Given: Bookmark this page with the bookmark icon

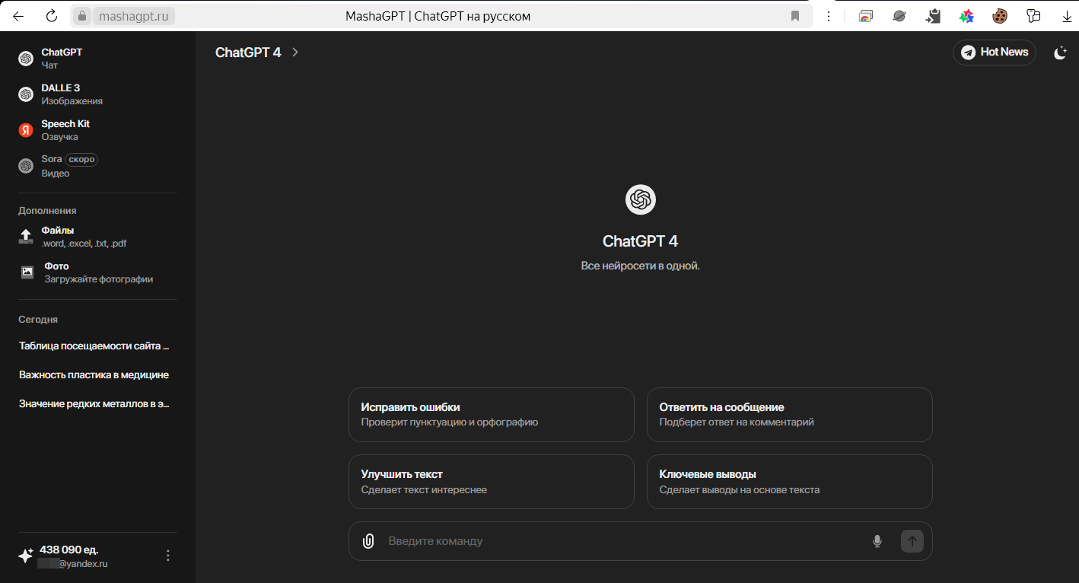Looking at the screenshot, I should [795, 16].
